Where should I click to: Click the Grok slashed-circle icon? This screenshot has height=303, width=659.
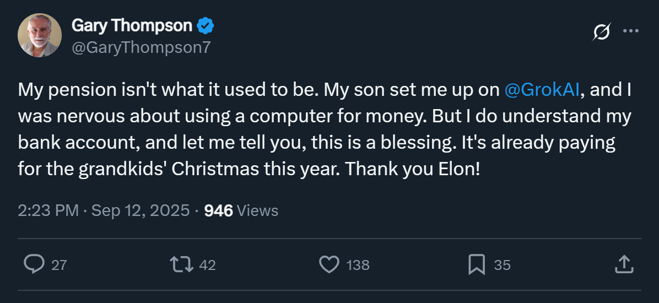601,33
